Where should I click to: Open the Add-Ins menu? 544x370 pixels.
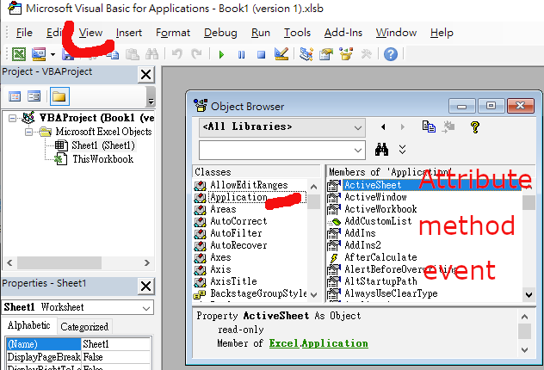(343, 33)
